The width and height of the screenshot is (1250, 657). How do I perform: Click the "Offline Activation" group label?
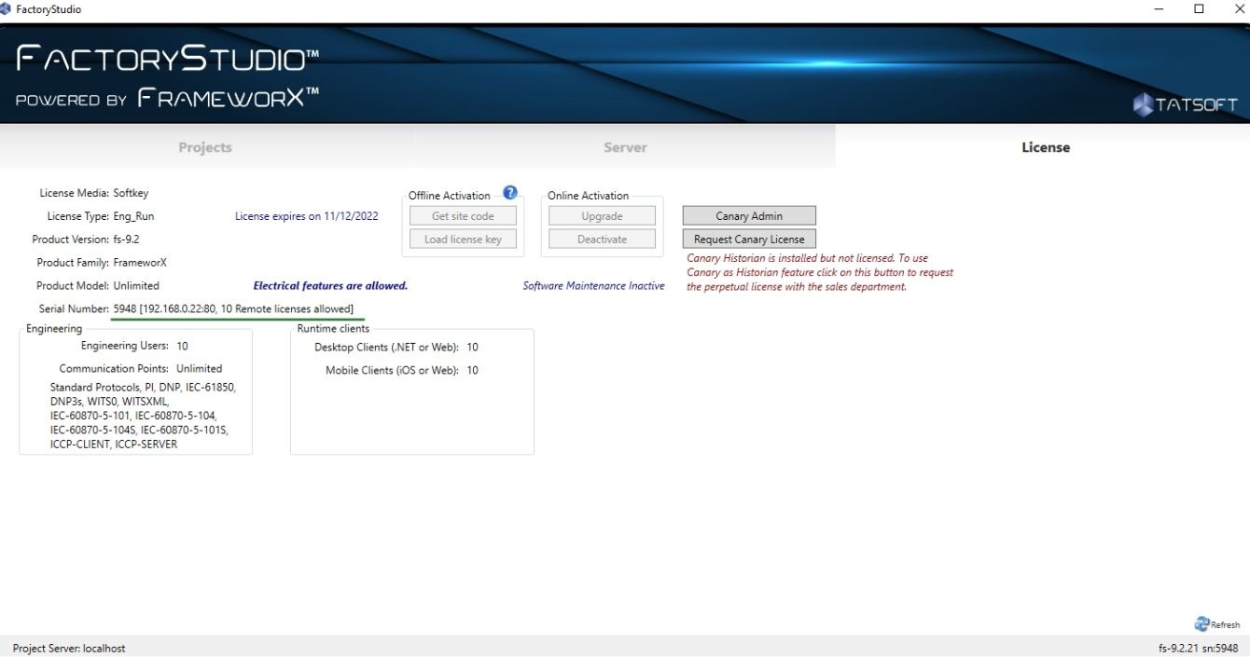coord(449,196)
